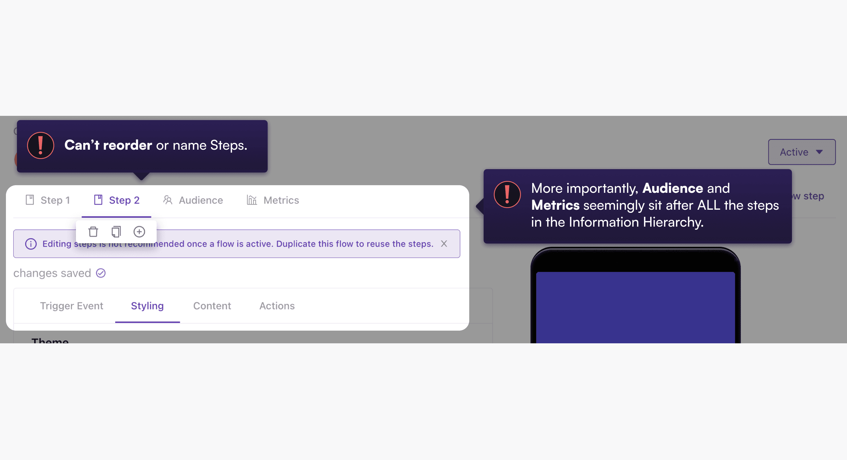Click the Metrics chart icon
The width and height of the screenshot is (847, 460).
pos(252,200)
